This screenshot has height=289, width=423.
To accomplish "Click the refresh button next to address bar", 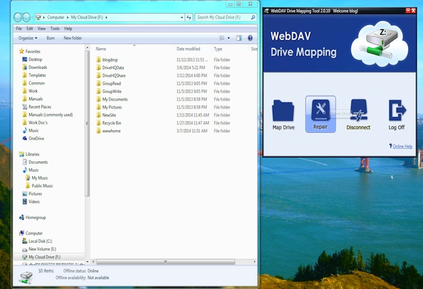I will click(x=189, y=17).
